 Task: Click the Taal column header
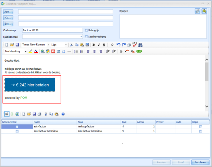click(x=129, y=122)
